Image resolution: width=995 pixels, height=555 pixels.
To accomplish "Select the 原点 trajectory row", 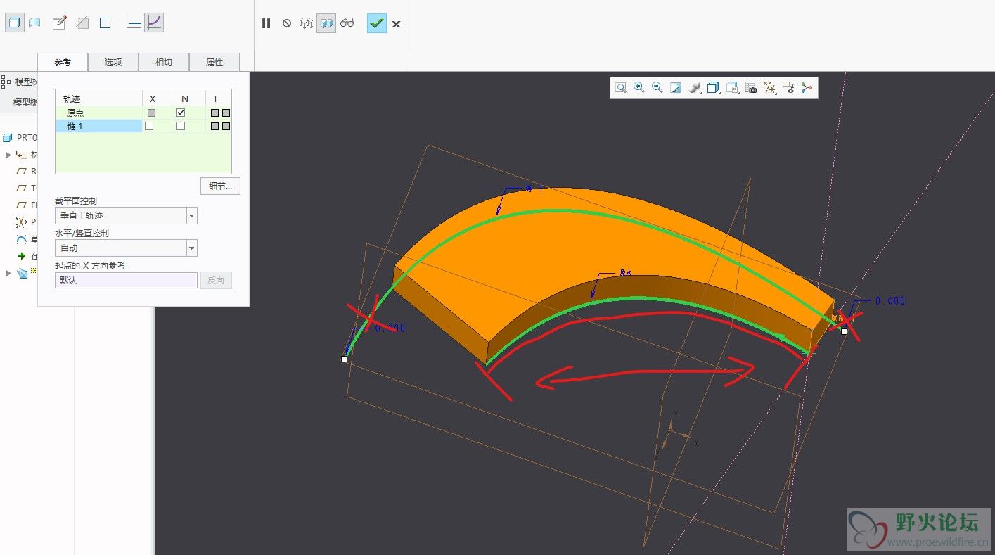I will [x=99, y=113].
